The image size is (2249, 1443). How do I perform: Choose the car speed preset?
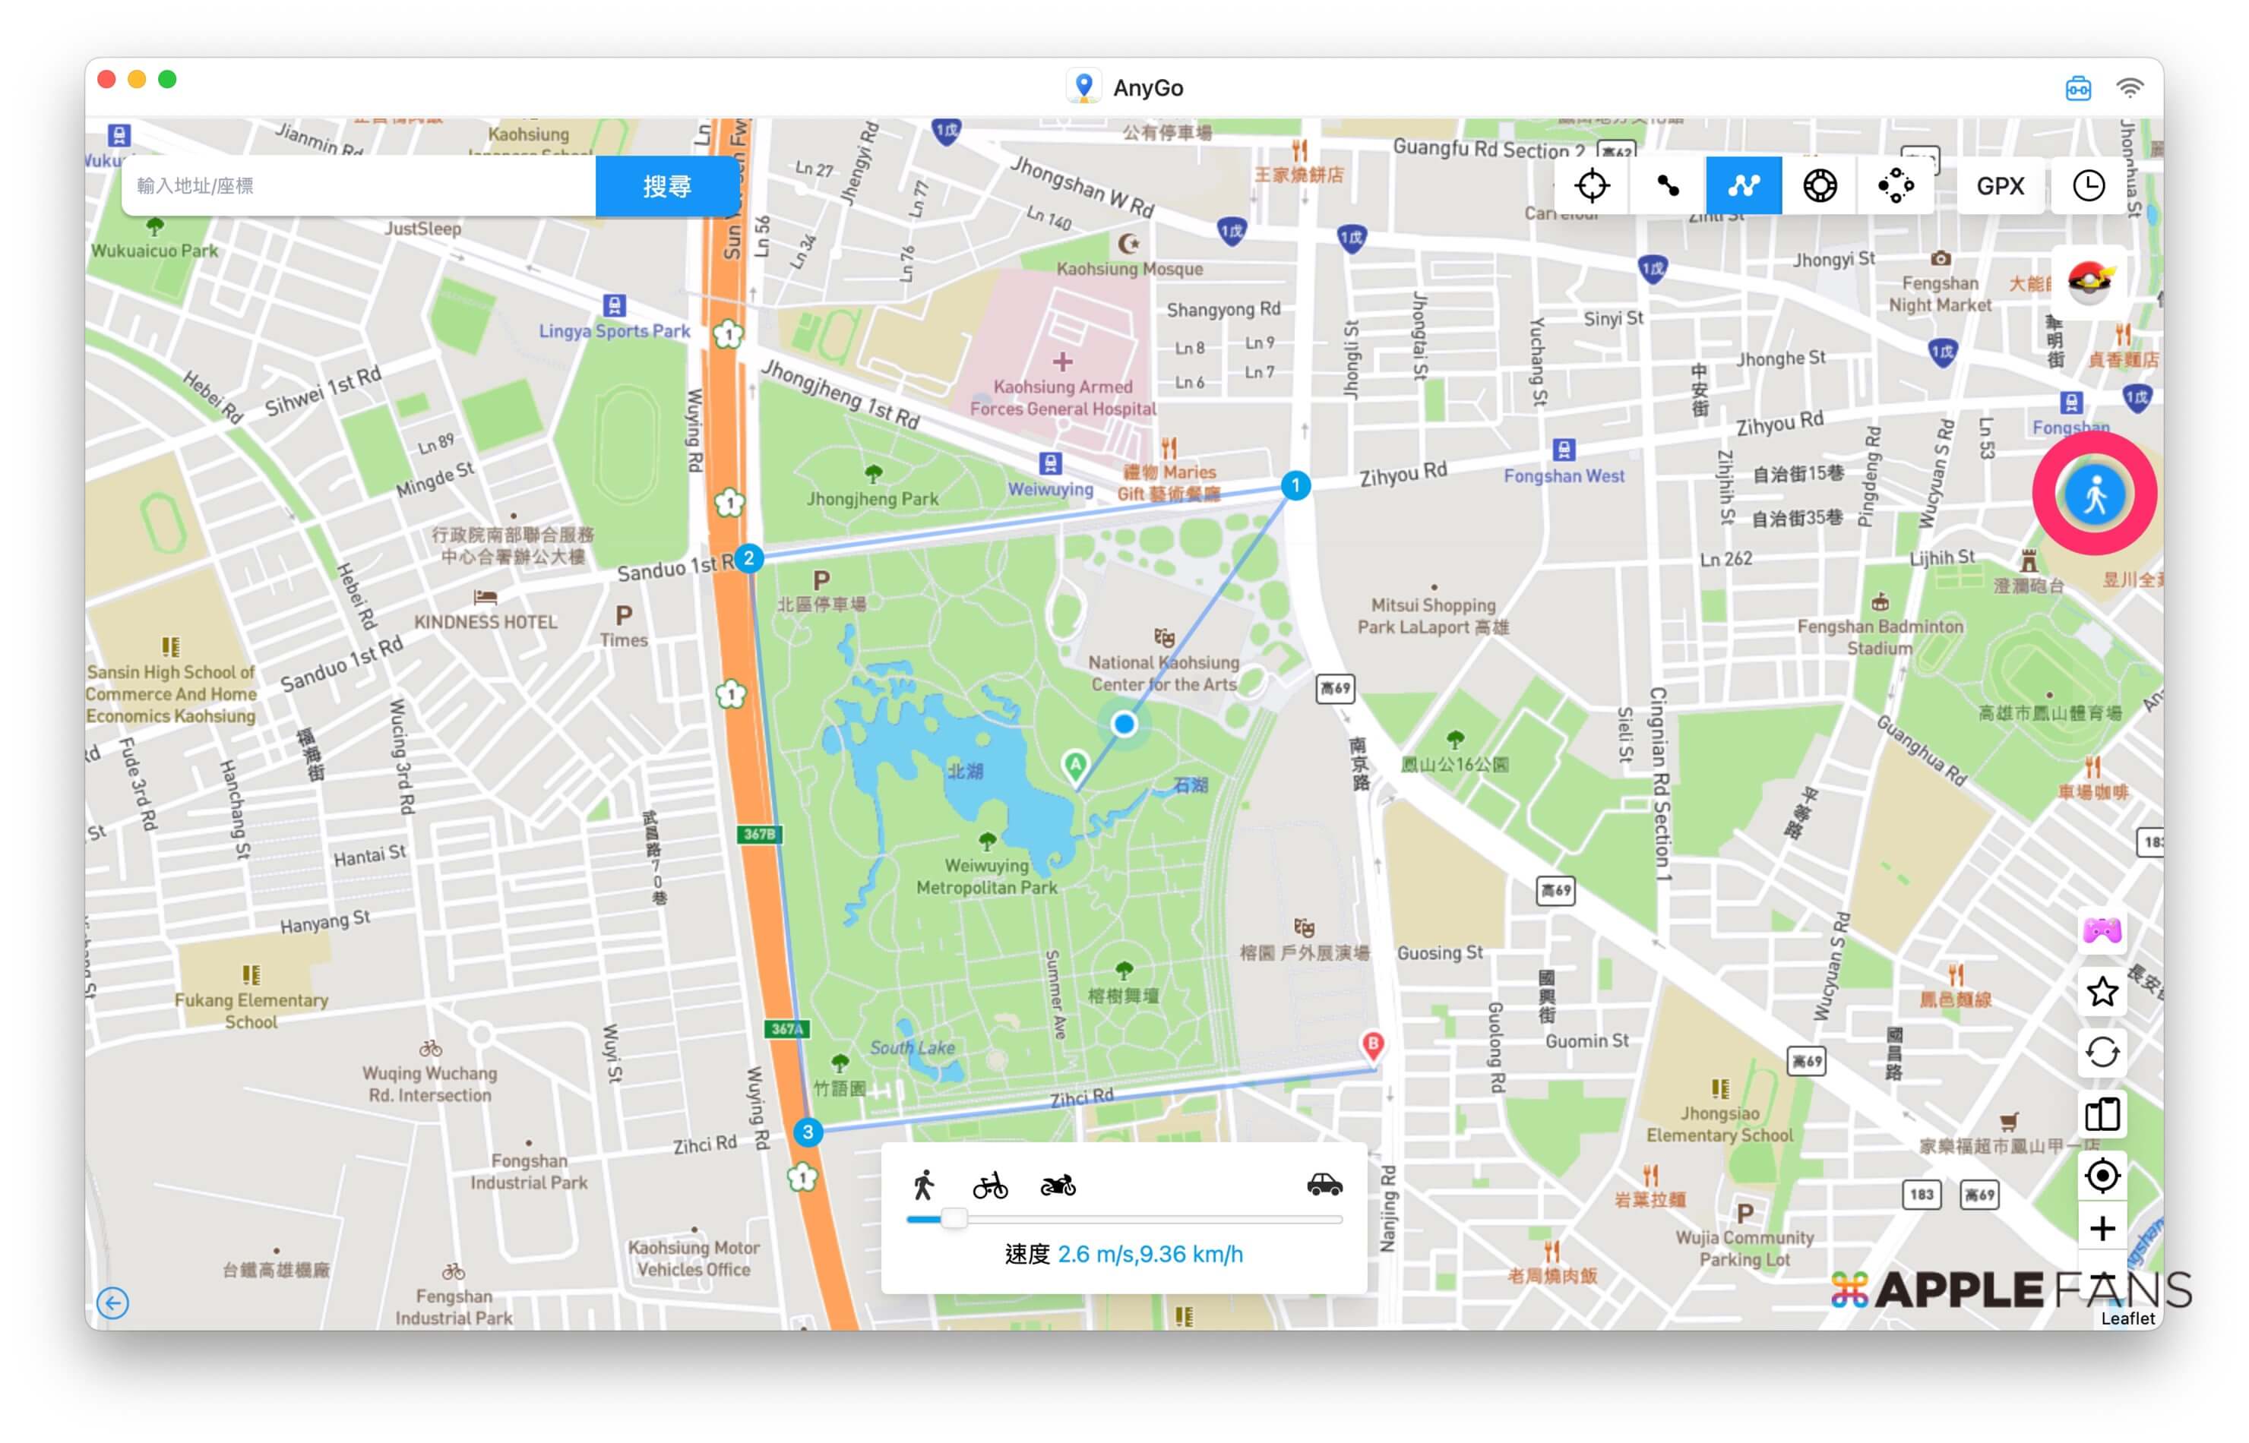[x=1323, y=1186]
